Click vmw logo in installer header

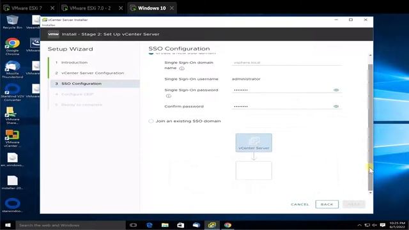pos(54,34)
